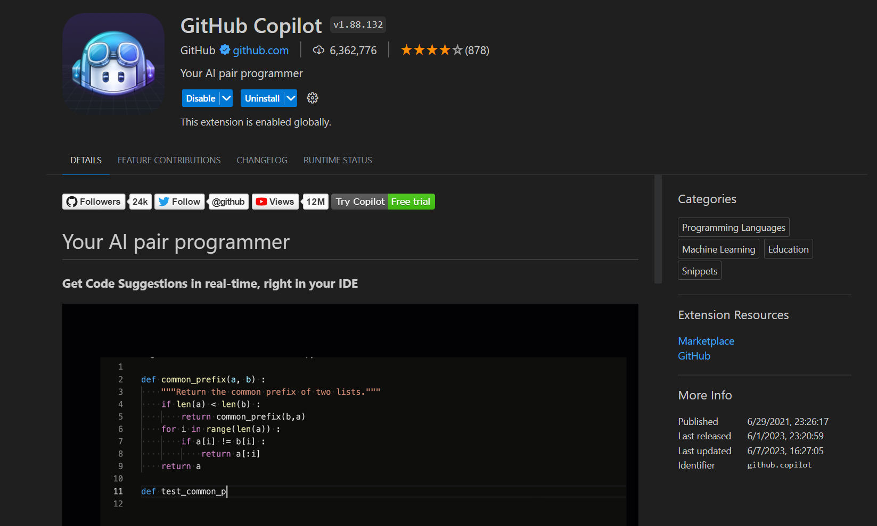This screenshot has height=526, width=877.
Task: Open the RUNTIME STATUS tab
Action: click(x=337, y=160)
